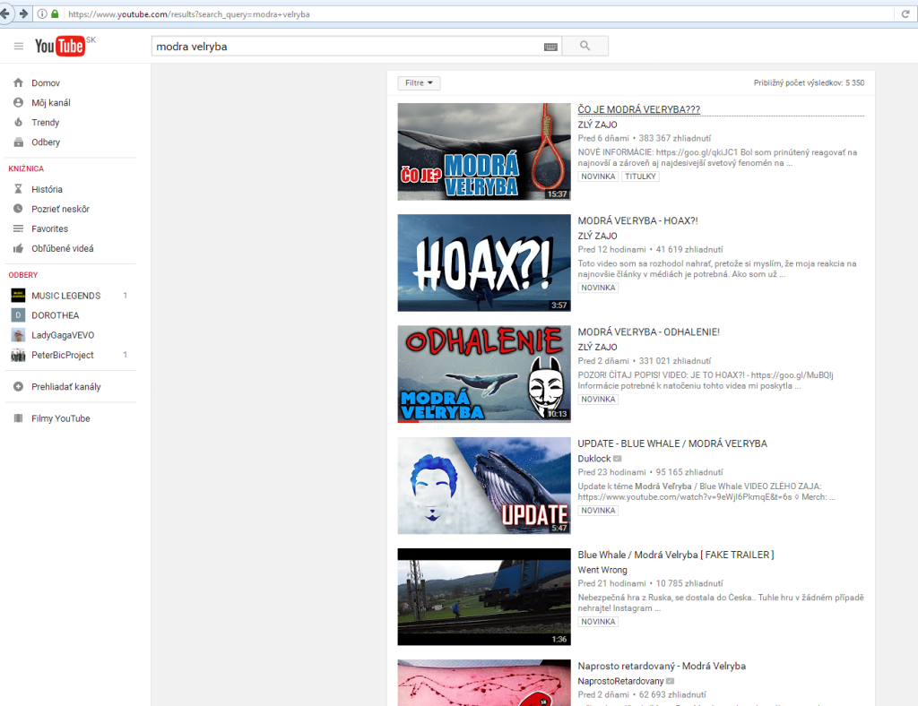918x706 pixels.
Task: Click the Pozrieť neskôr clock icon
Action: tap(18, 208)
